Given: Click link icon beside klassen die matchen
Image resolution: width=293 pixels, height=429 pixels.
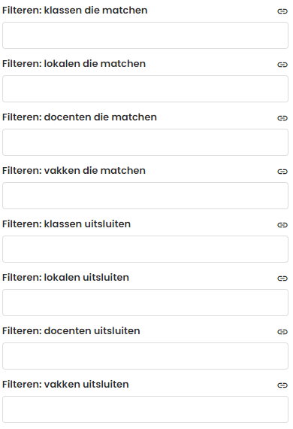Looking at the screenshot, I should click(282, 11).
